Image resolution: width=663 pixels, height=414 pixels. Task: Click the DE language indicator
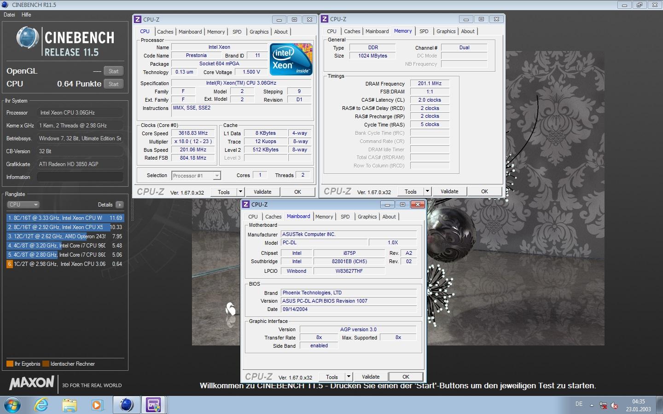579,404
